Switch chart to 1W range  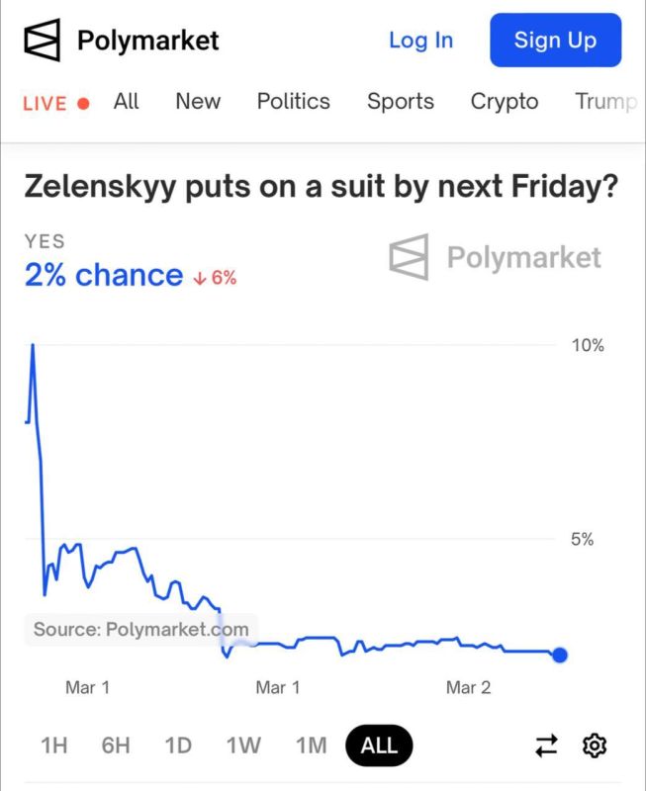pos(243,746)
